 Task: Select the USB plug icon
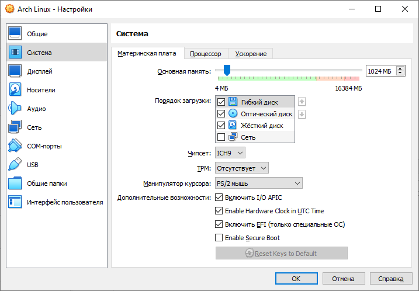coord(15,165)
